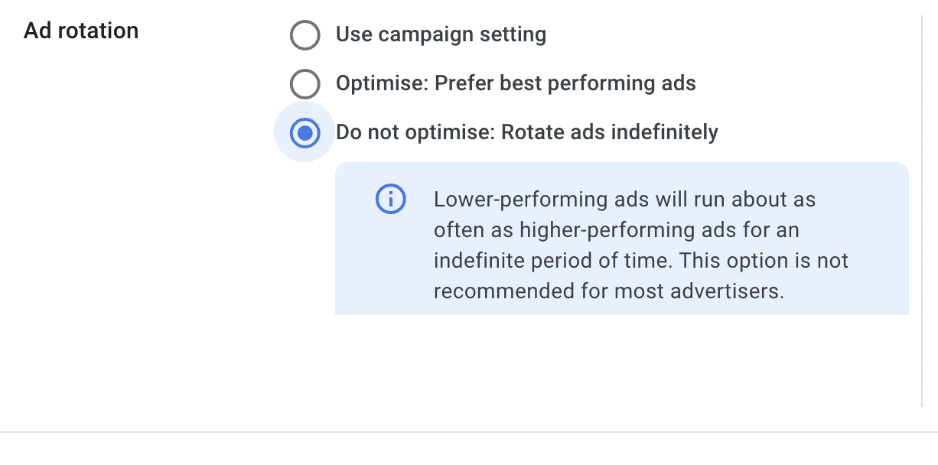938x465 pixels.
Task: Click the Ad rotation section heading
Action: (x=81, y=31)
